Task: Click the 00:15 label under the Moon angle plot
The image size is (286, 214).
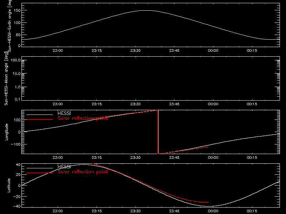Action: click(x=252, y=104)
